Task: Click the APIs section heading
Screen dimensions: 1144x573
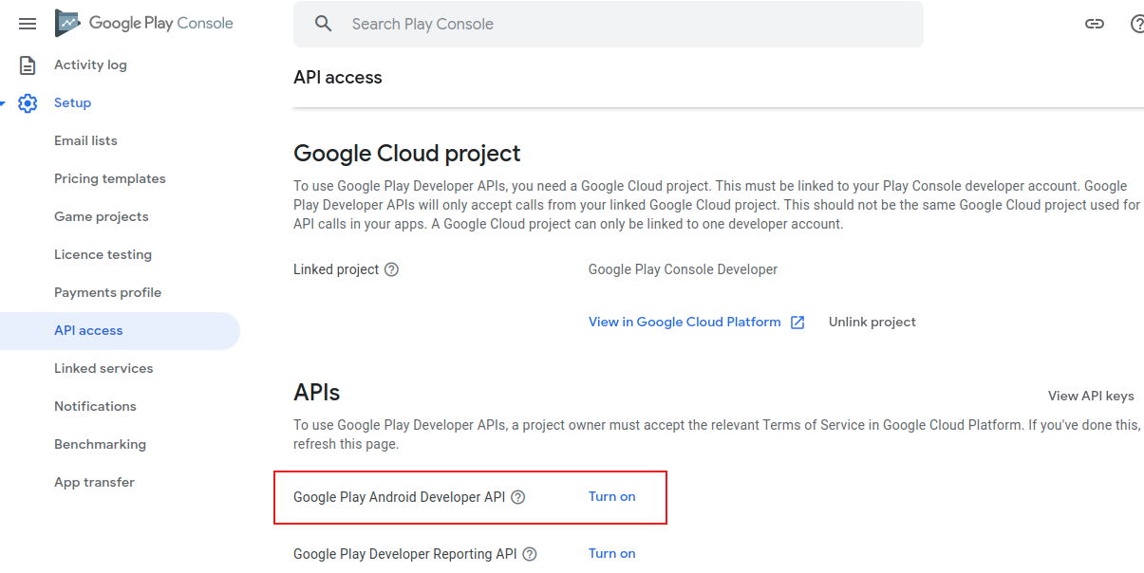Action: [317, 392]
